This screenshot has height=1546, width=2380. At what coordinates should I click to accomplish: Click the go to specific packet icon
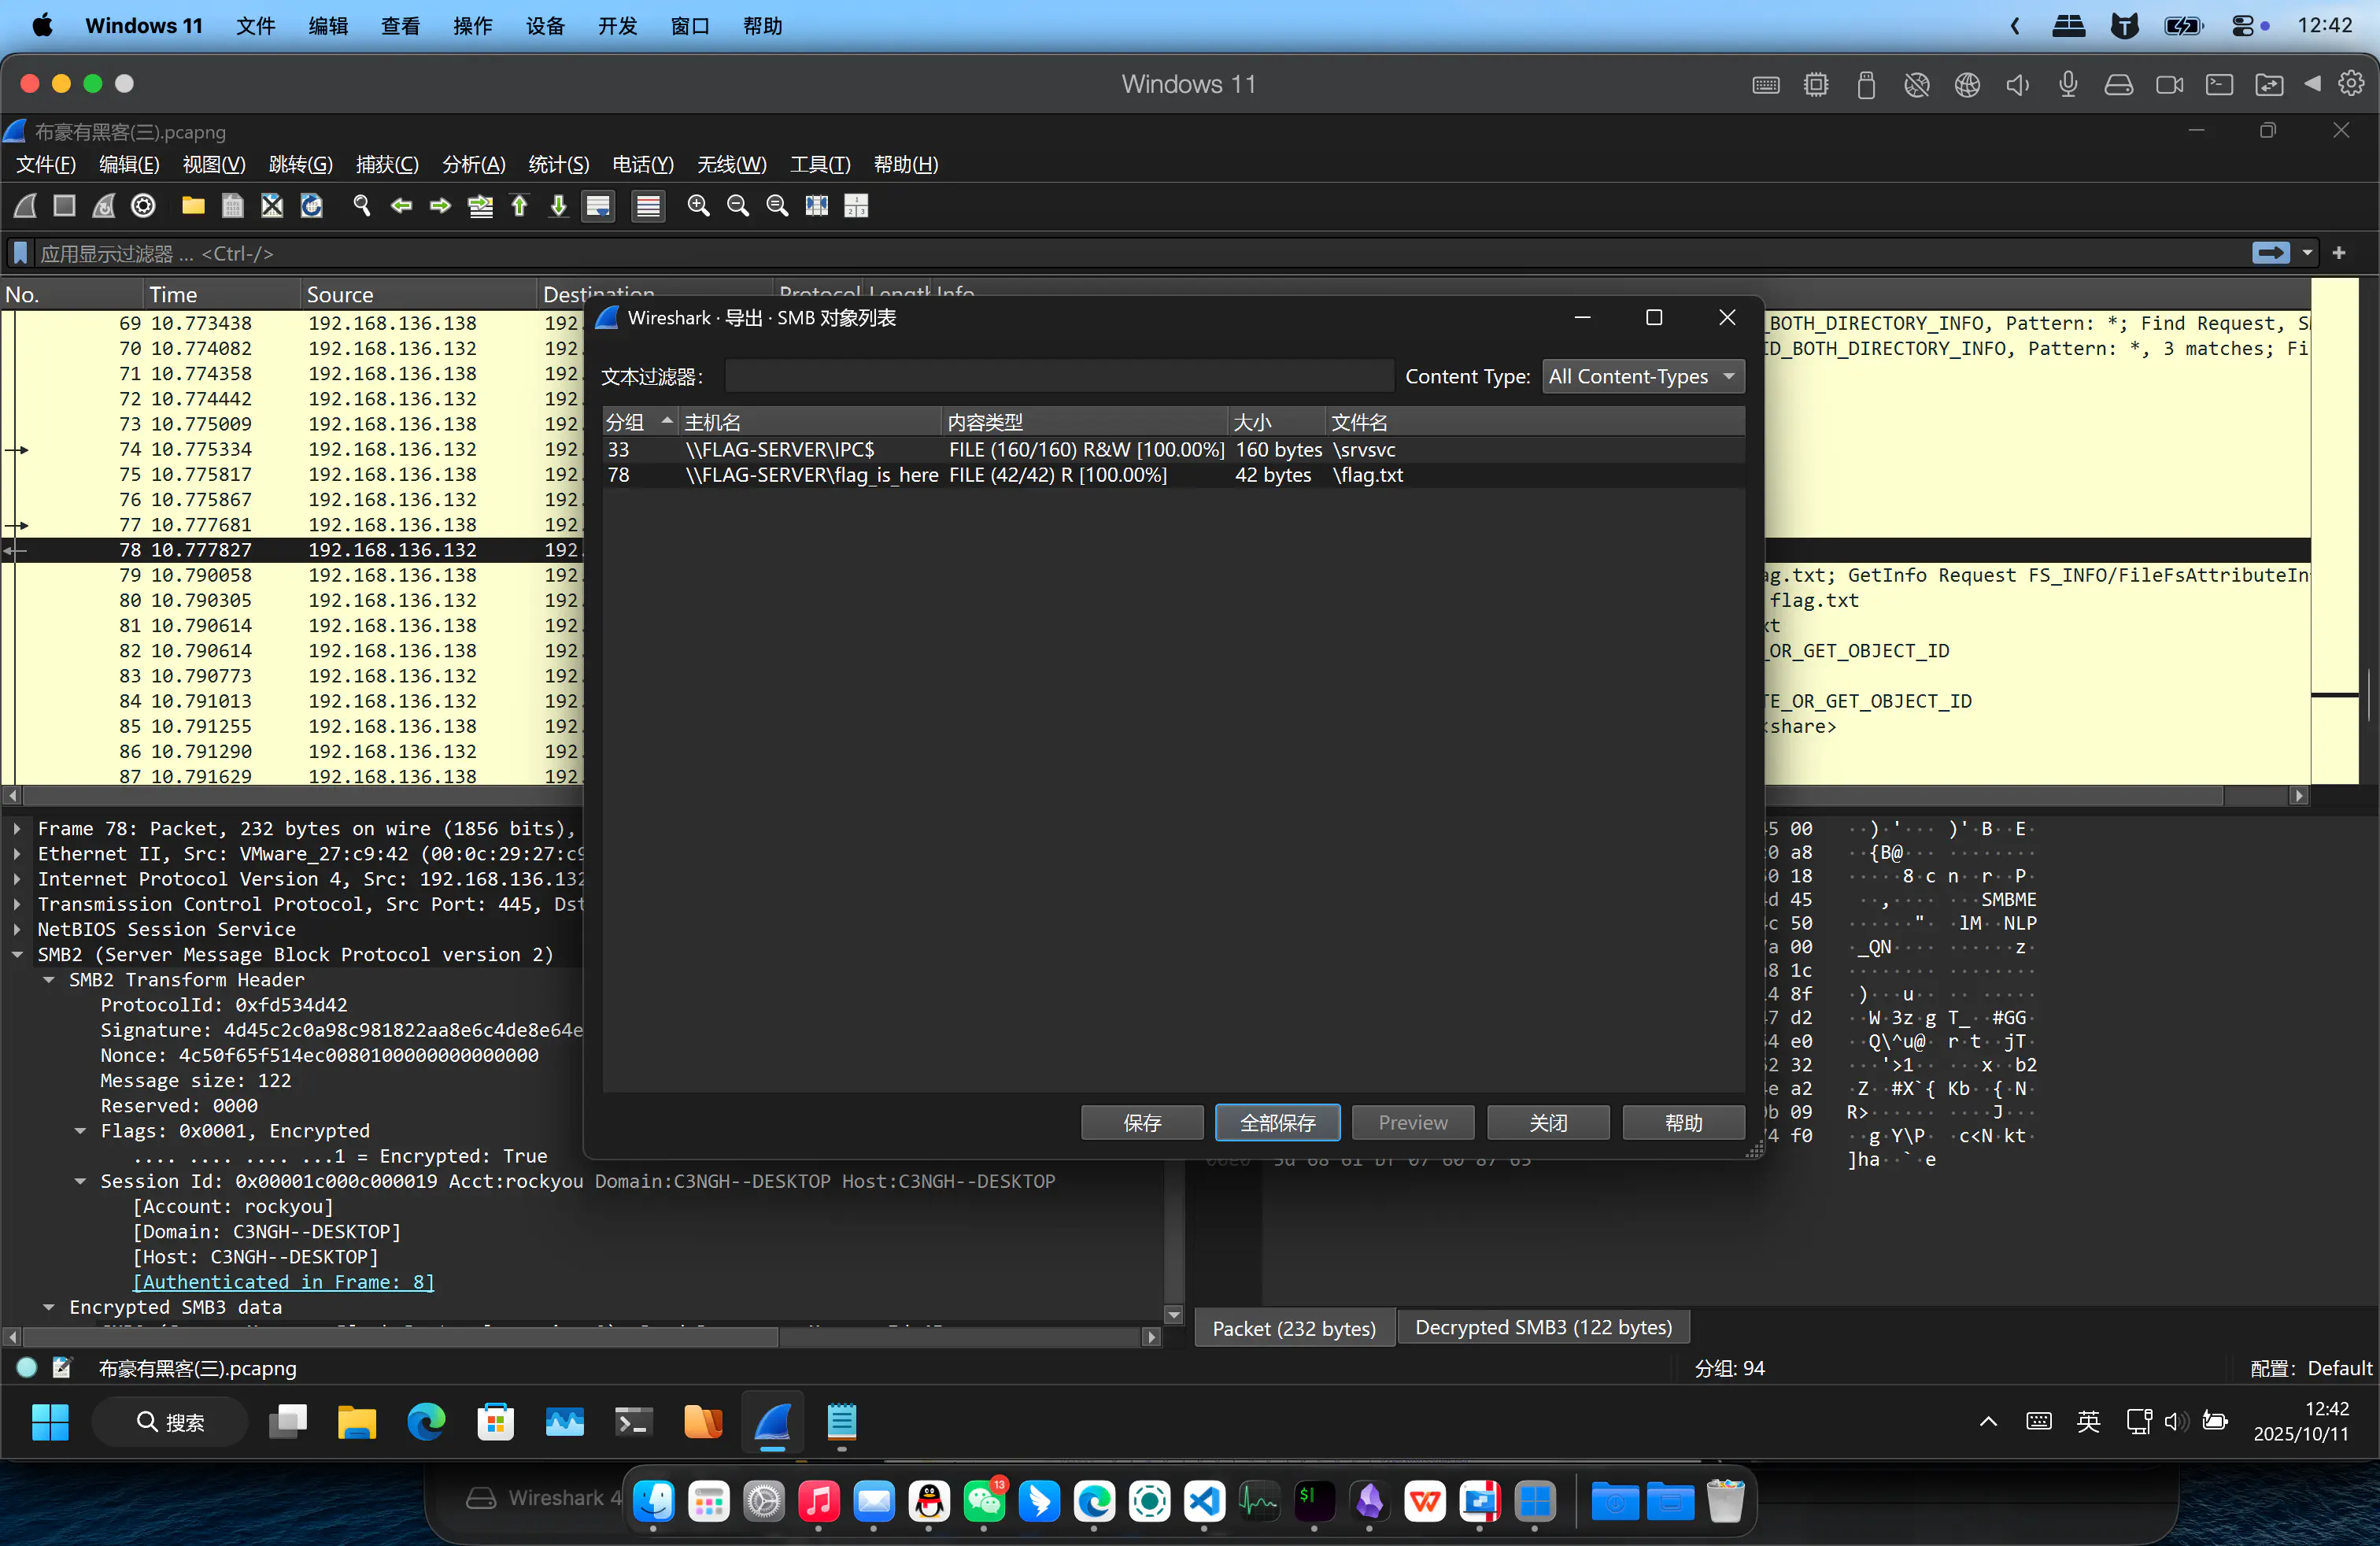click(480, 206)
